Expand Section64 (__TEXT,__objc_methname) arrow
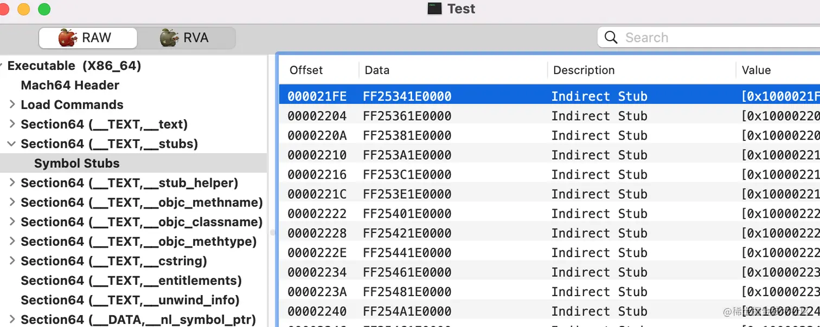The image size is (820, 327). (x=12, y=202)
